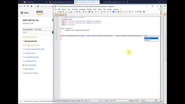
Task: Click the browser home icon
Action: (32, 6)
